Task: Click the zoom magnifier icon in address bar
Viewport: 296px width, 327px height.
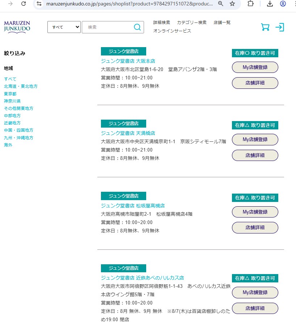Action: point(221,4)
